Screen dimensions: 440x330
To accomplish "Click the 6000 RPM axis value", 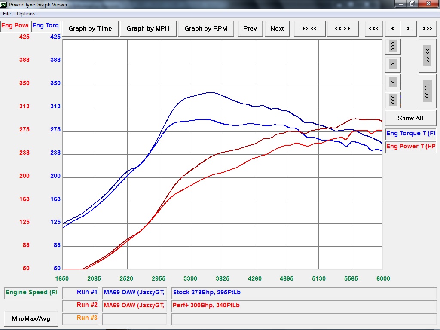I will tap(383, 278).
